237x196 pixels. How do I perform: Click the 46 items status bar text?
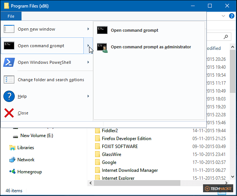point(14,191)
